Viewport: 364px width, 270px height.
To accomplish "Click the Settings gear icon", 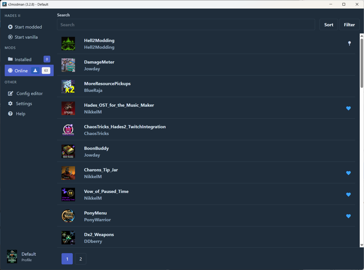I will 10,103.
